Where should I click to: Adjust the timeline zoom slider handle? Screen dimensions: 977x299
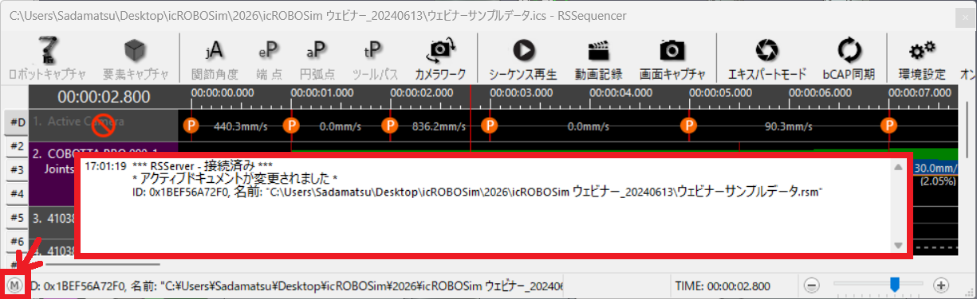(895, 284)
